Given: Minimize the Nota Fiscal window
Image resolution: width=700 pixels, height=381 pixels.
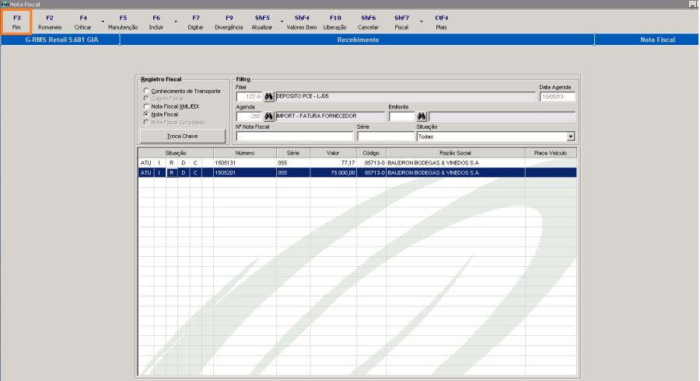Looking at the screenshot, I should click(x=693, y=4).
